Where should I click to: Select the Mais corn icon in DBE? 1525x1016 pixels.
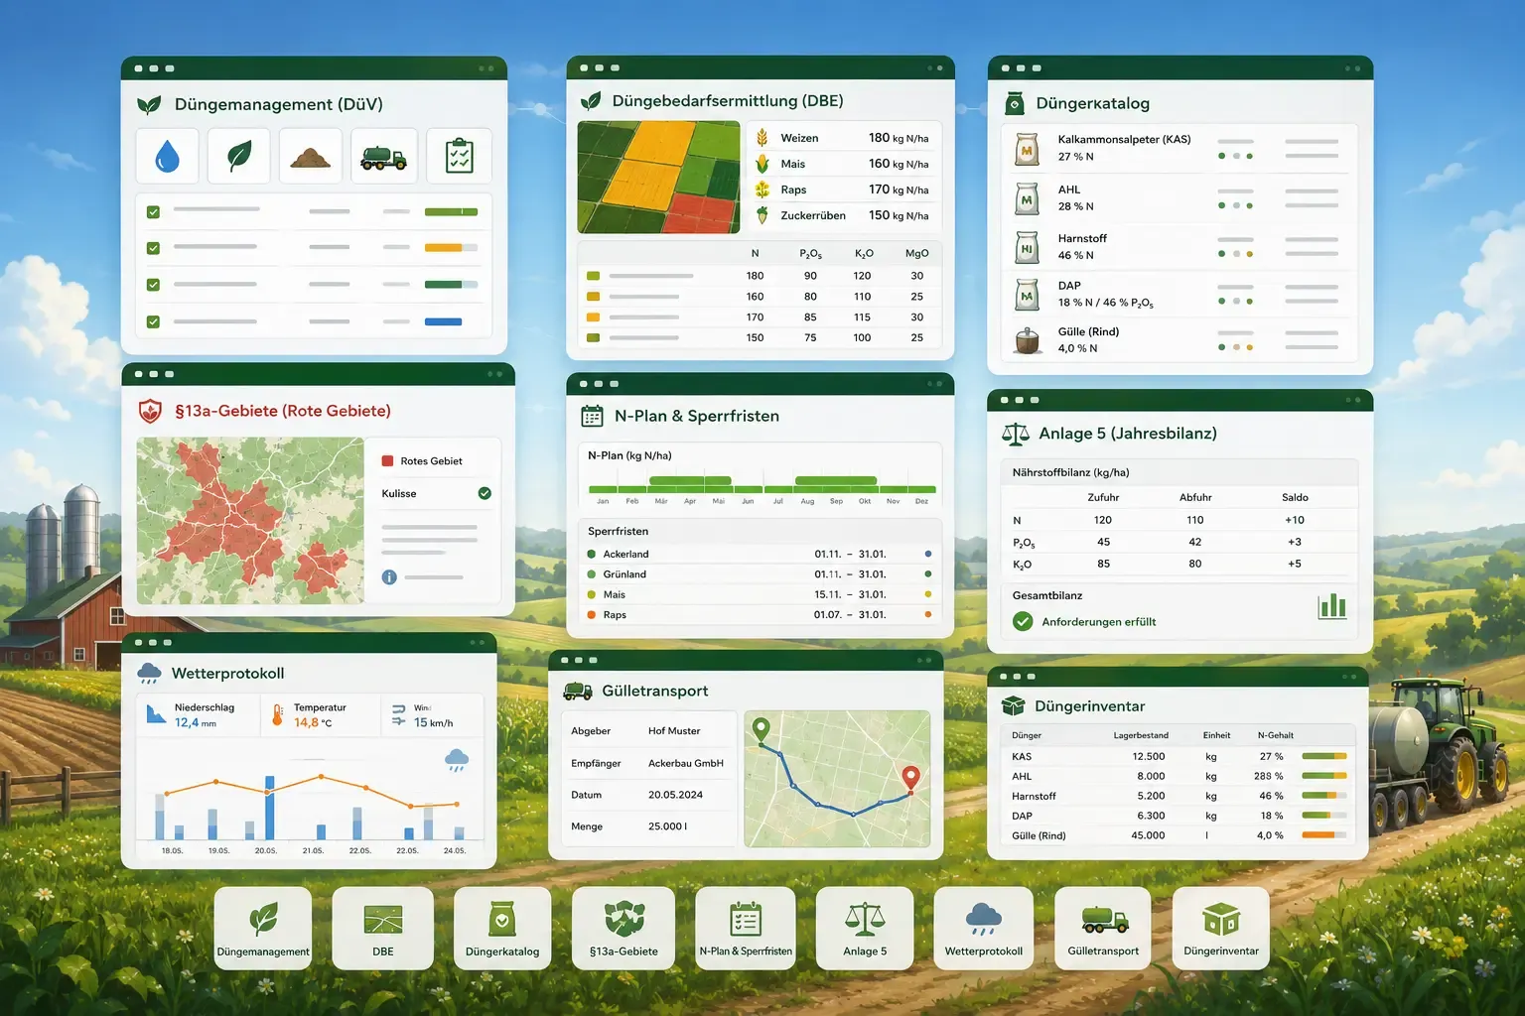click(x=762, y=164)
